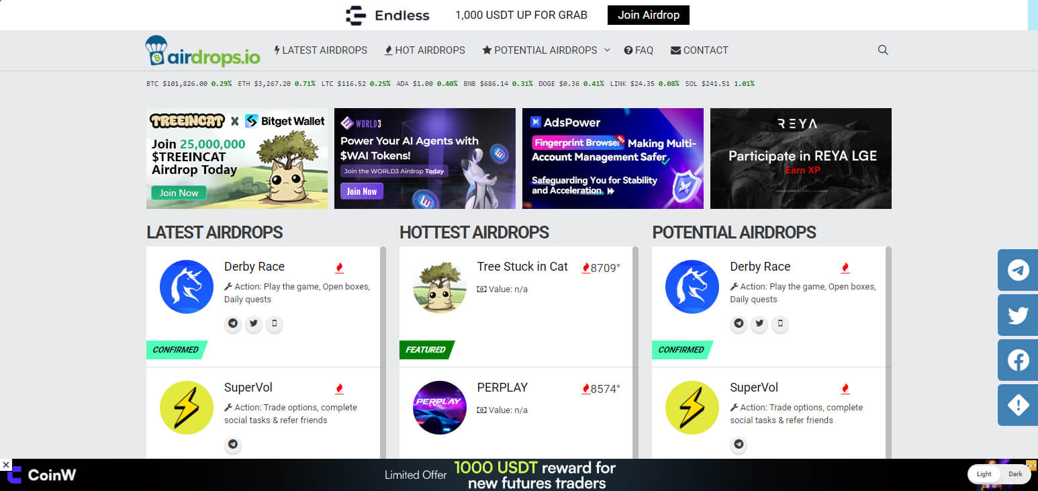This screenshot has height=491, width=1038.
Task: Click CONFIRMED badge in Latest Airdrops
Action: pyautogui.click(x=176, y=350)
